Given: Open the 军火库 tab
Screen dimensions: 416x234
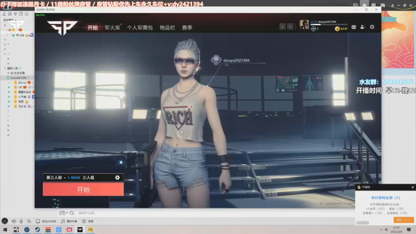Looking at the screenshot, I should click(x=112, y=28).
